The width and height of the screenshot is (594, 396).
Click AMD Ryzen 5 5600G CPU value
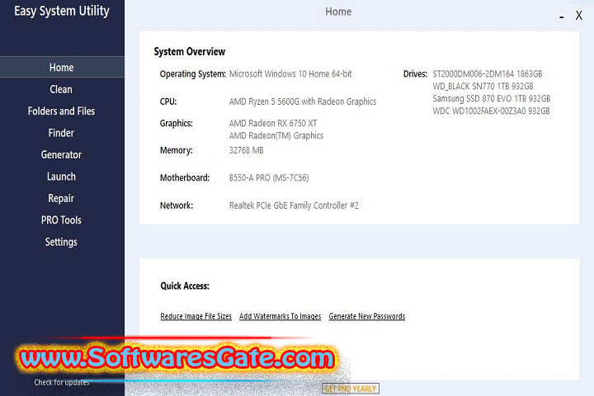coord(303,101)
